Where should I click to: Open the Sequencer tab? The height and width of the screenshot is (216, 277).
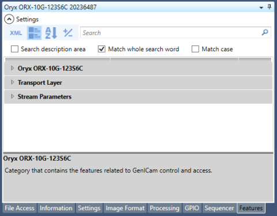point(219,208)
